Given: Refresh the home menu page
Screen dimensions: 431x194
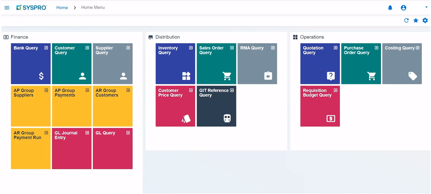Looking at the screenshot, I should coord(406,21).
